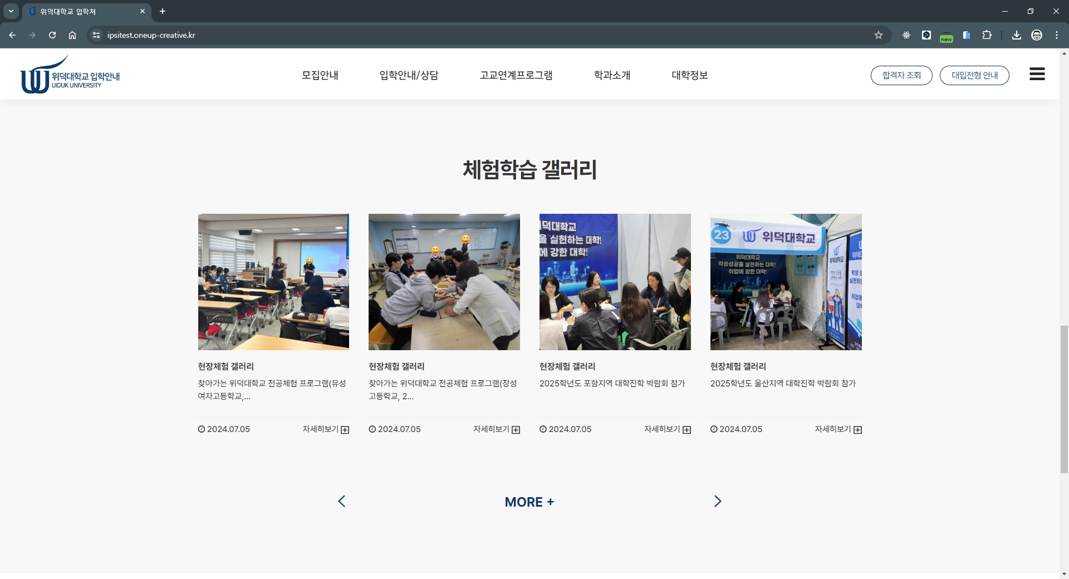The width and height of the screenshot is (1069, 579).
Task: Open Chrome's three-dot settings menu
Action: (x=1056, y=35)
